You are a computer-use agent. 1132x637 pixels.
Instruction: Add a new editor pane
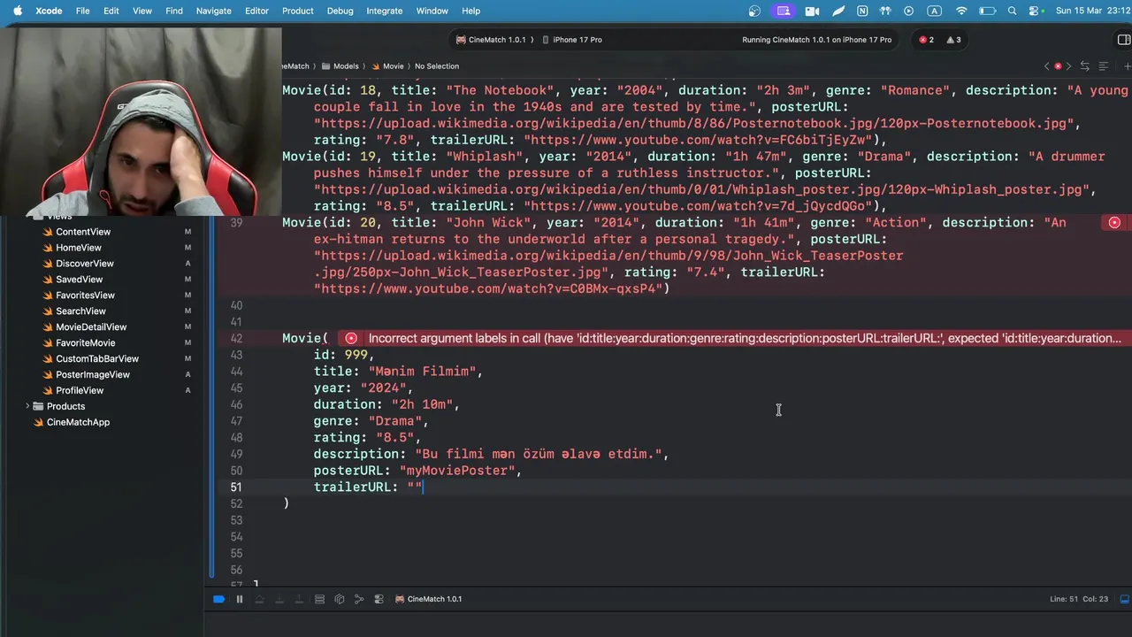1127,66
